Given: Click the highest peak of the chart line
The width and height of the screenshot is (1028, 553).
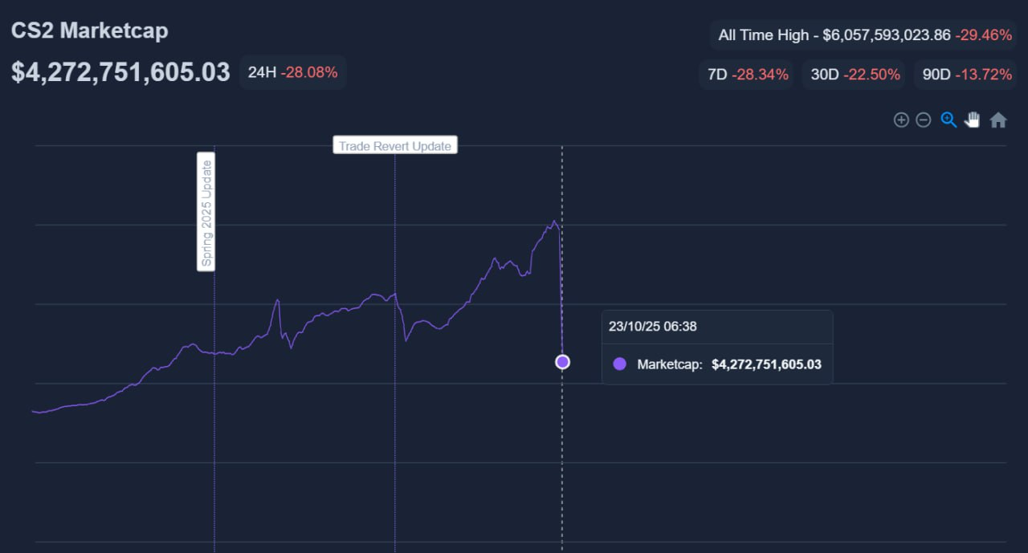Looking at the screenshot, I should tap(554, 221).
